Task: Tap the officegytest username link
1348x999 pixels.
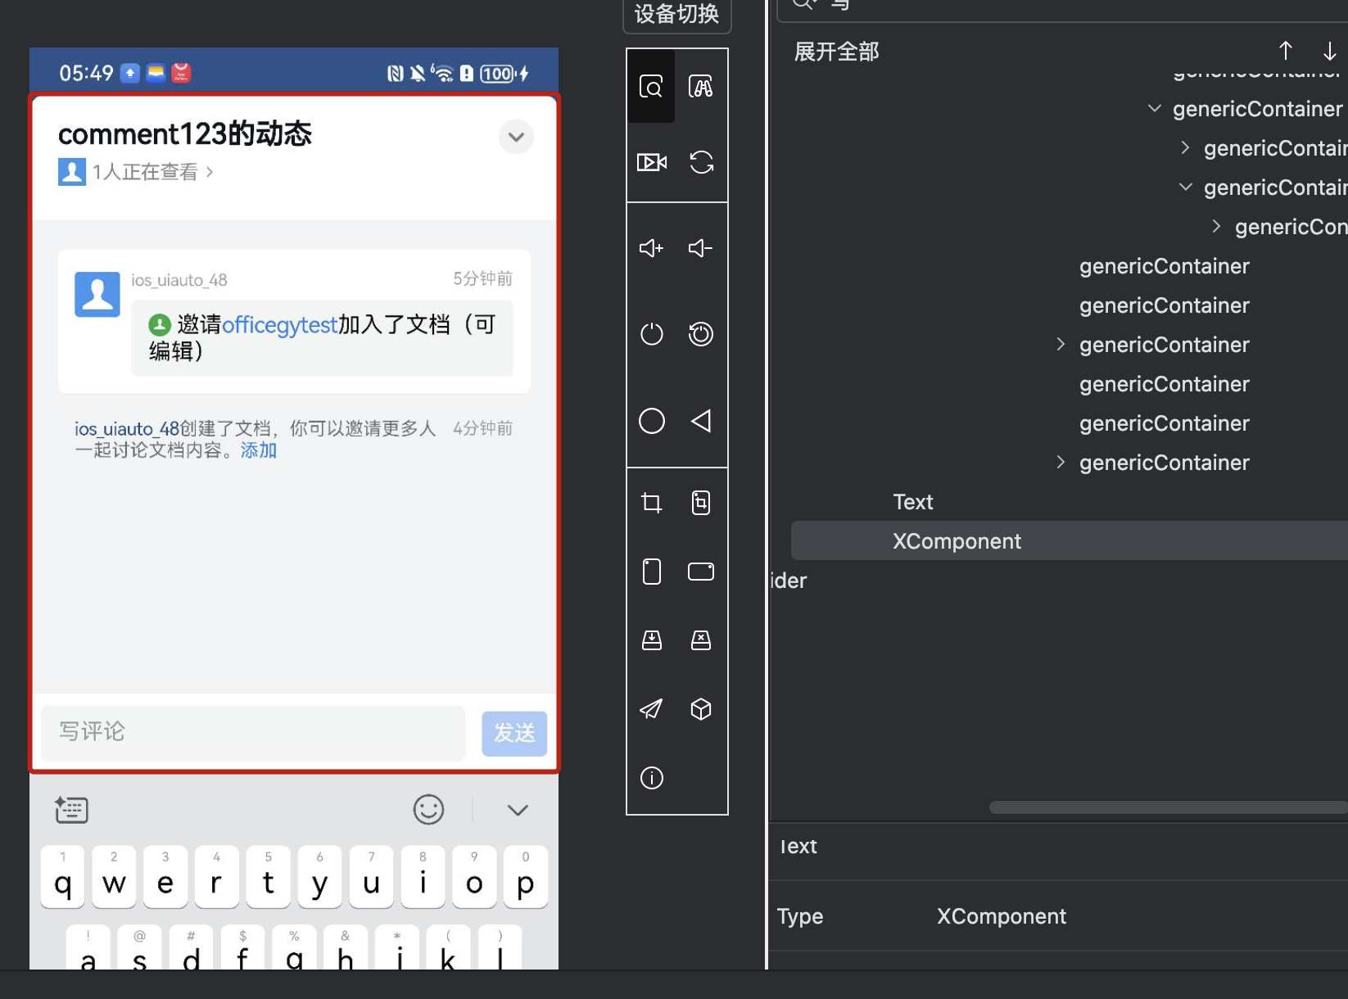Action: [279, 325]
